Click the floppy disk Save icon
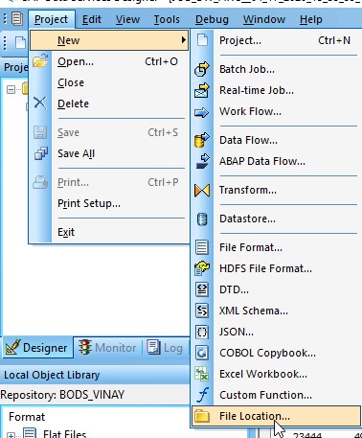Viewport: 362px width, 438px height. [40, 132]
